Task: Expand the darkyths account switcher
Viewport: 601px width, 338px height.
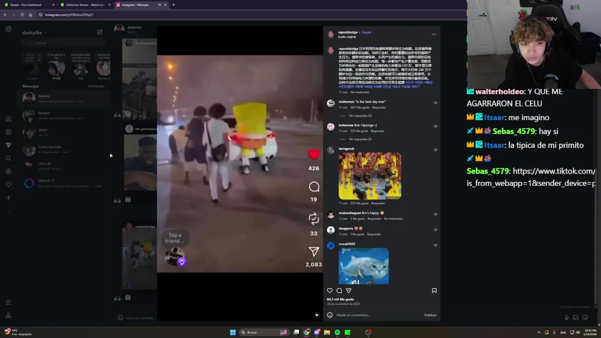Action: pyautogui.click(x=34, y=32)
